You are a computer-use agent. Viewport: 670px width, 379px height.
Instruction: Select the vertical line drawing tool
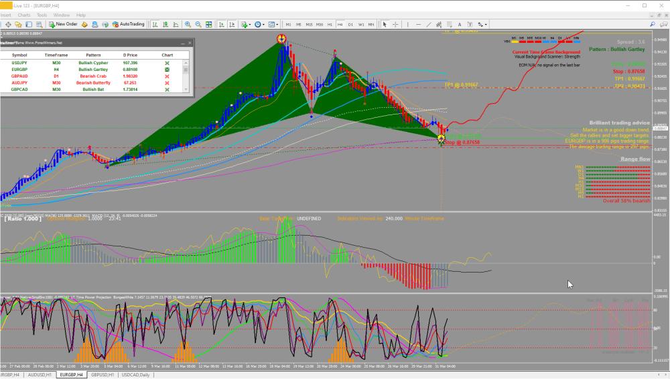[407, 24]
